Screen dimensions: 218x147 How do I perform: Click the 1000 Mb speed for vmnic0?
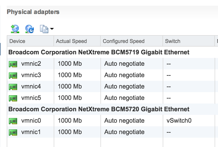(70, 121)
